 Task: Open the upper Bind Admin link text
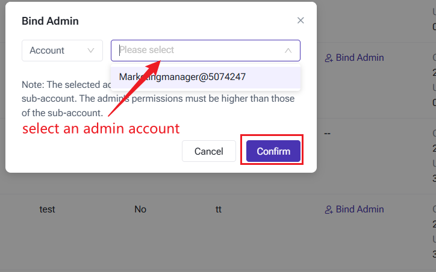click(360, 58)
